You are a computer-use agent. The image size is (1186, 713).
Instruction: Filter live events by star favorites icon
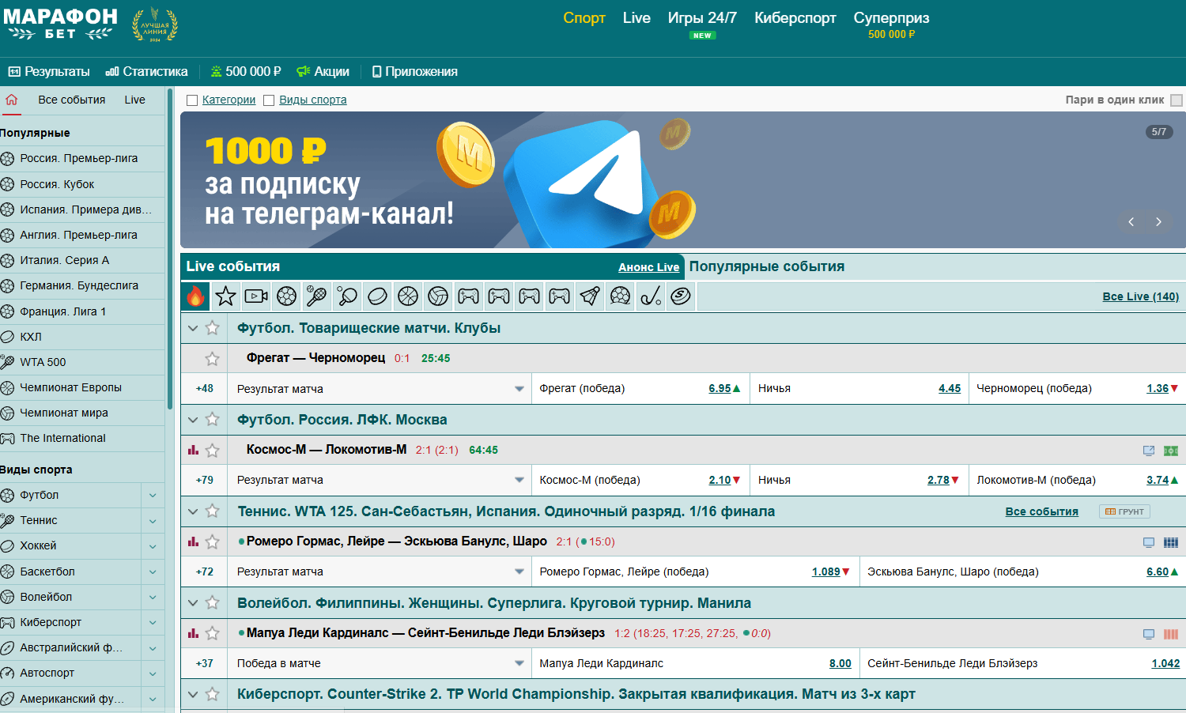click(x=225, y=296)
